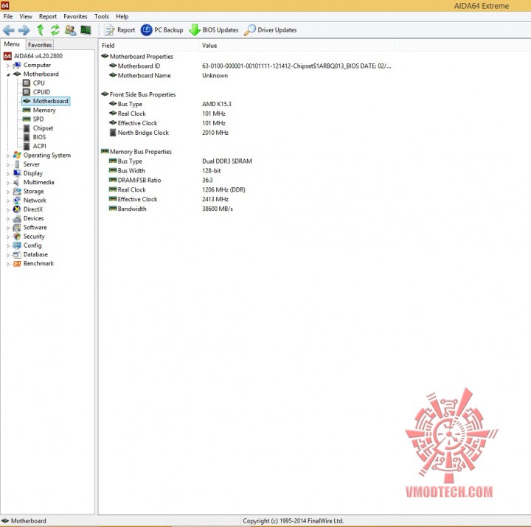Switch to the Menu tab
The image size is (531, 527).
tap(12, 44)
